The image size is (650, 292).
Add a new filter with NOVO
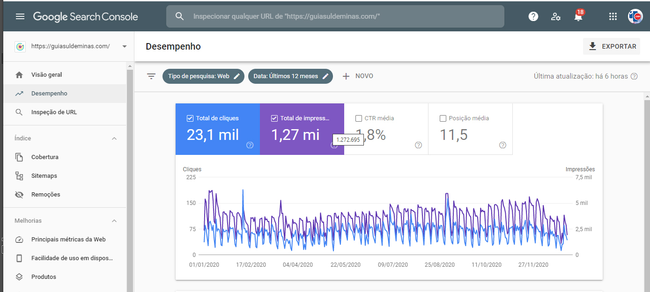pos(358,76)
